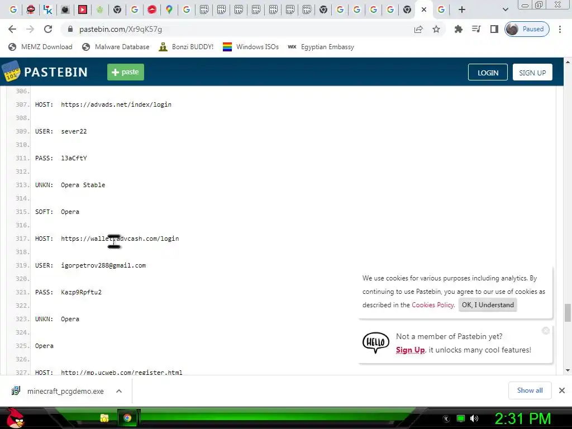
Task: Click the Chrome taskbar icon
Action: coord(127,418)
